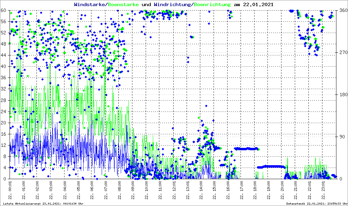Viewport: 348px width, 206px height.
Task: Click the green 'Boenstarke' title text
Action: coord(124,5)
